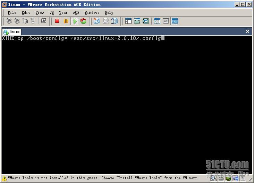
Task: Click the CD-ROM device status icon
Action: coord(214,178)
